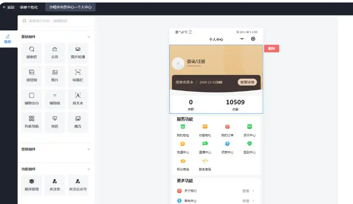Image resolution: width=353 pixels, height=204 pixels.
Task: Switch to 小程序会员中心—个人中心 tab
Action: (x=70, y=7)
